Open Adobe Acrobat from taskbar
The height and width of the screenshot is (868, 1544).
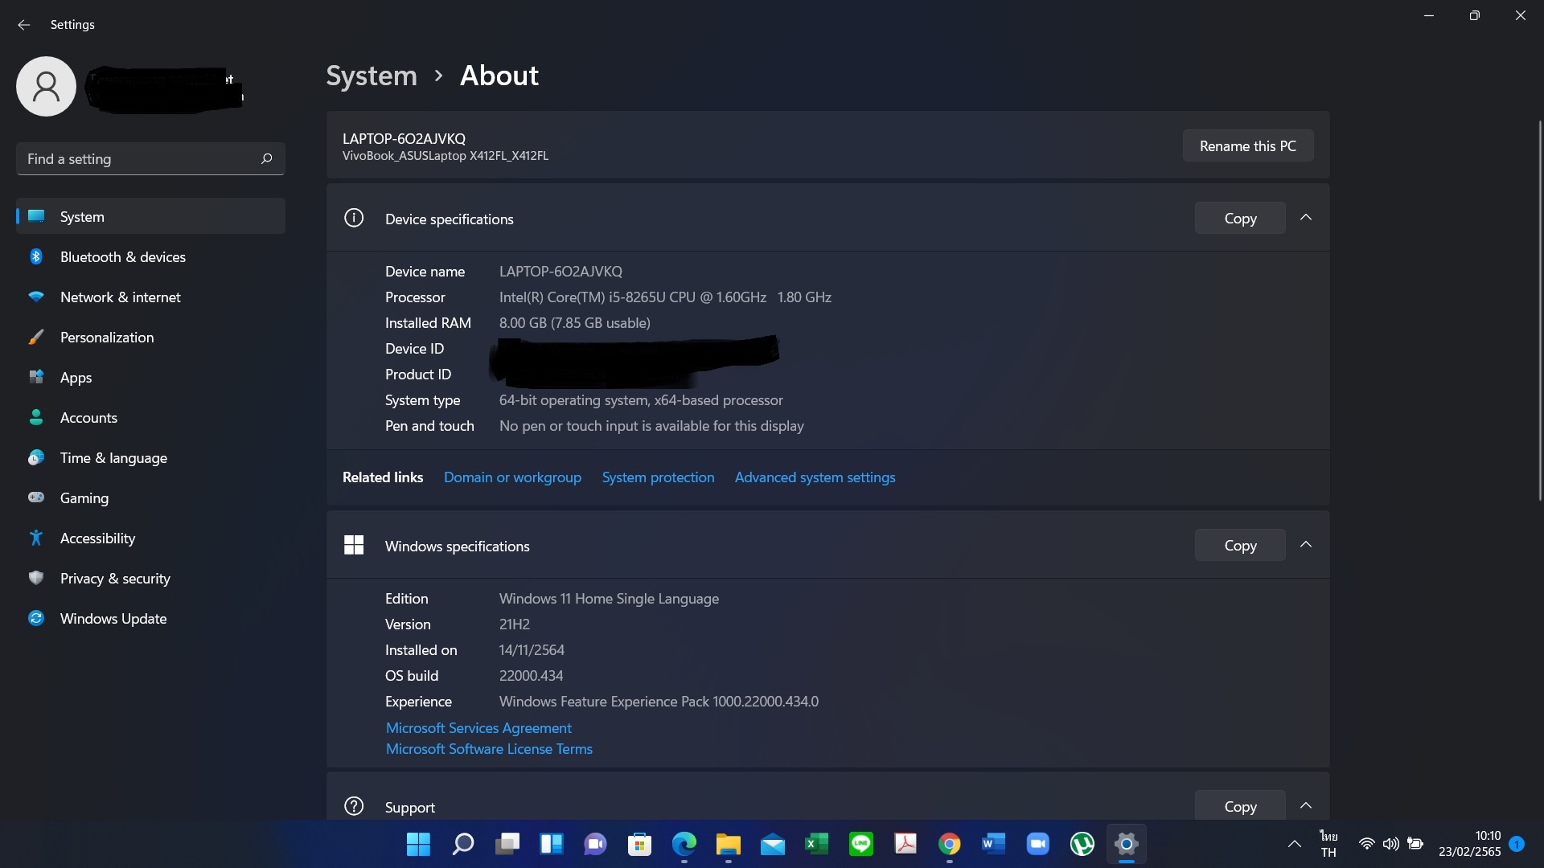tap(905, 845)
